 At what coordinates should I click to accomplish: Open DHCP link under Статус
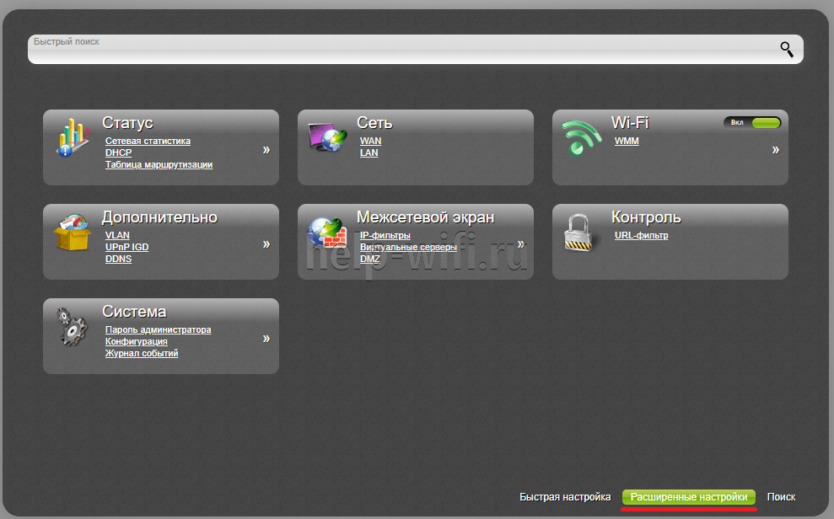click(119, 152)
